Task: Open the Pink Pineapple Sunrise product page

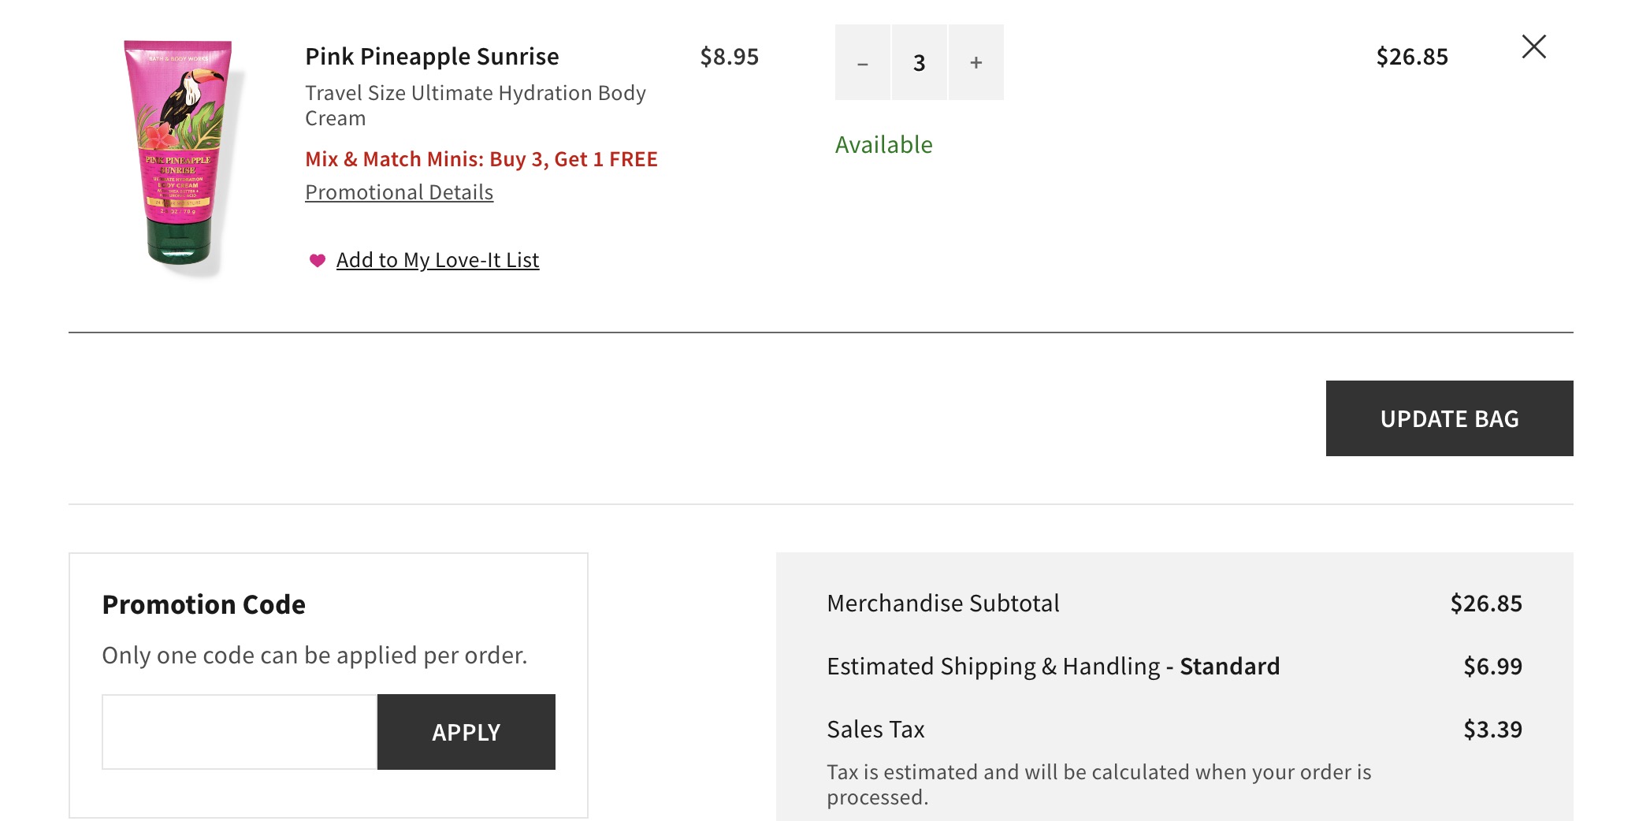Action: (x=431, y=55)
